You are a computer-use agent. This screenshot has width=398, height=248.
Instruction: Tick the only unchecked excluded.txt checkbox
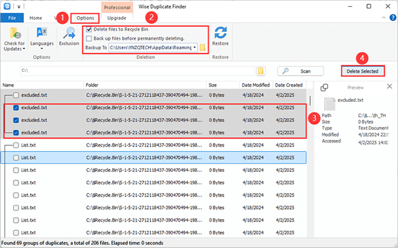coord(16,95)
